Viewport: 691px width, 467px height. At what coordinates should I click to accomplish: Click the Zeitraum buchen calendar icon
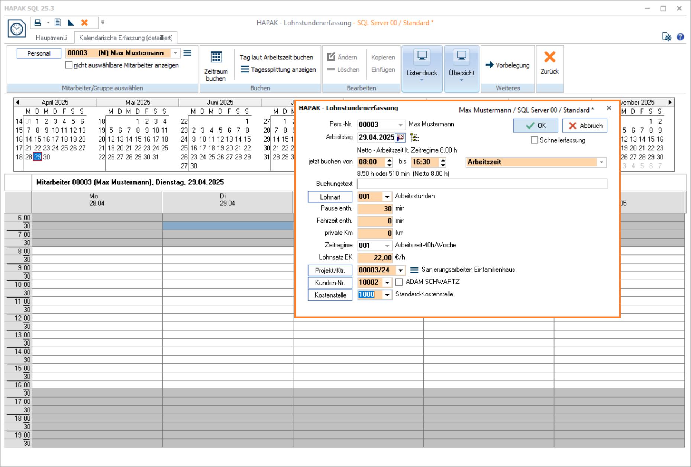coord(216,57)
